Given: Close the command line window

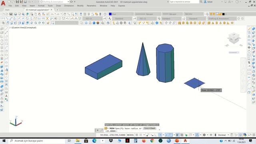Looking at the screenshot, I should [98, 130].
